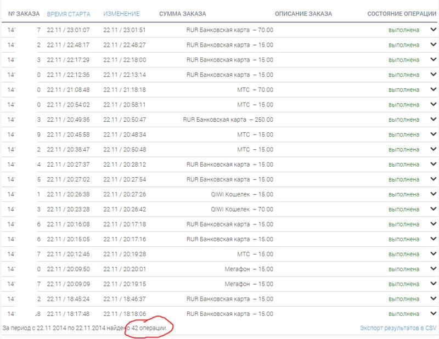Expand the order row started at 18:45:24

tap(433, 298)
